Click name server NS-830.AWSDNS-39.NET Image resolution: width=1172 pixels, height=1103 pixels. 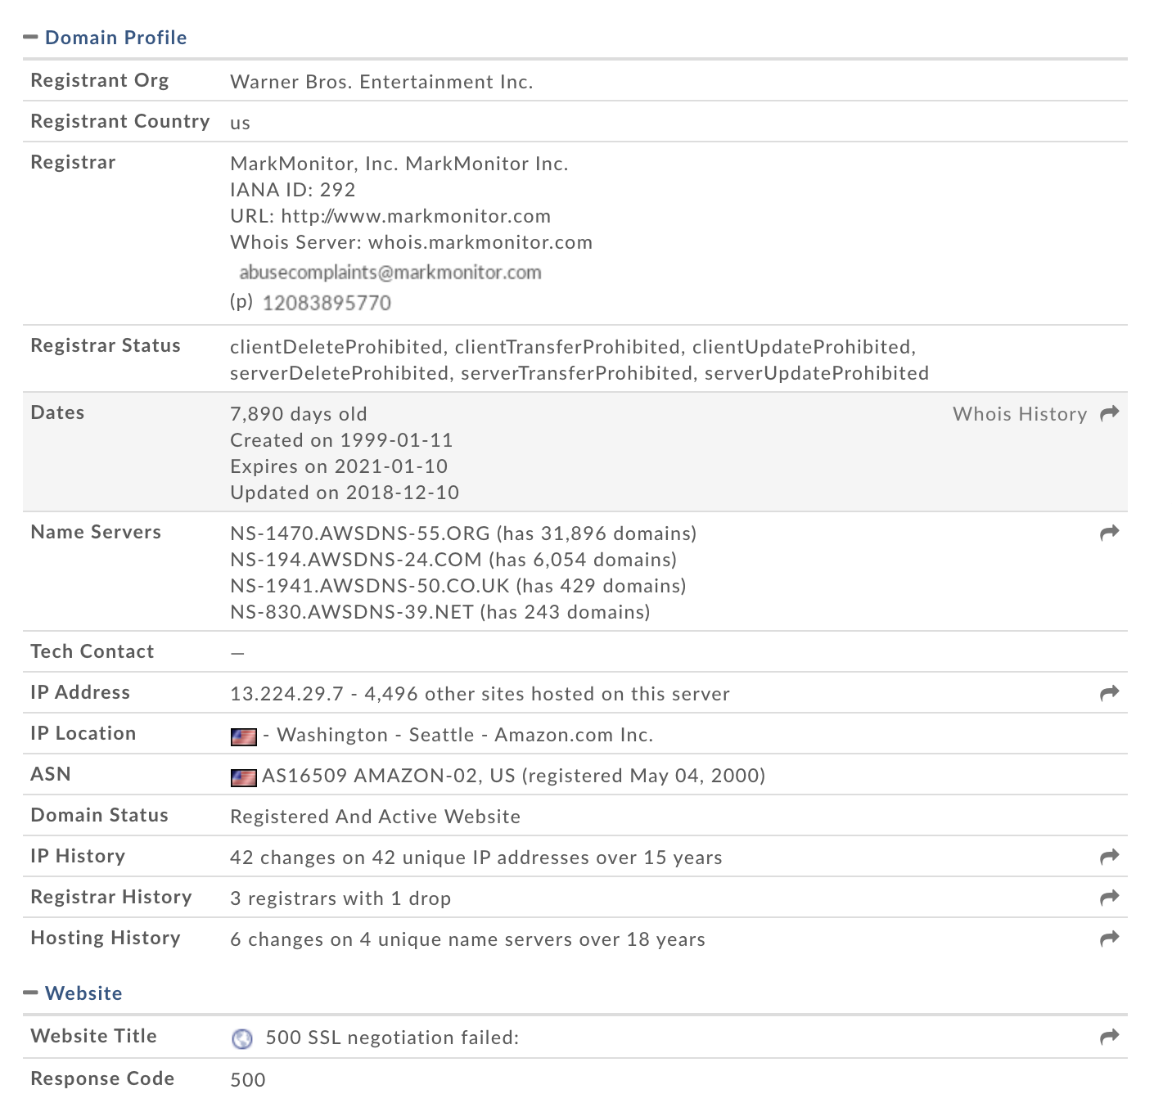(x=352, y=612)
